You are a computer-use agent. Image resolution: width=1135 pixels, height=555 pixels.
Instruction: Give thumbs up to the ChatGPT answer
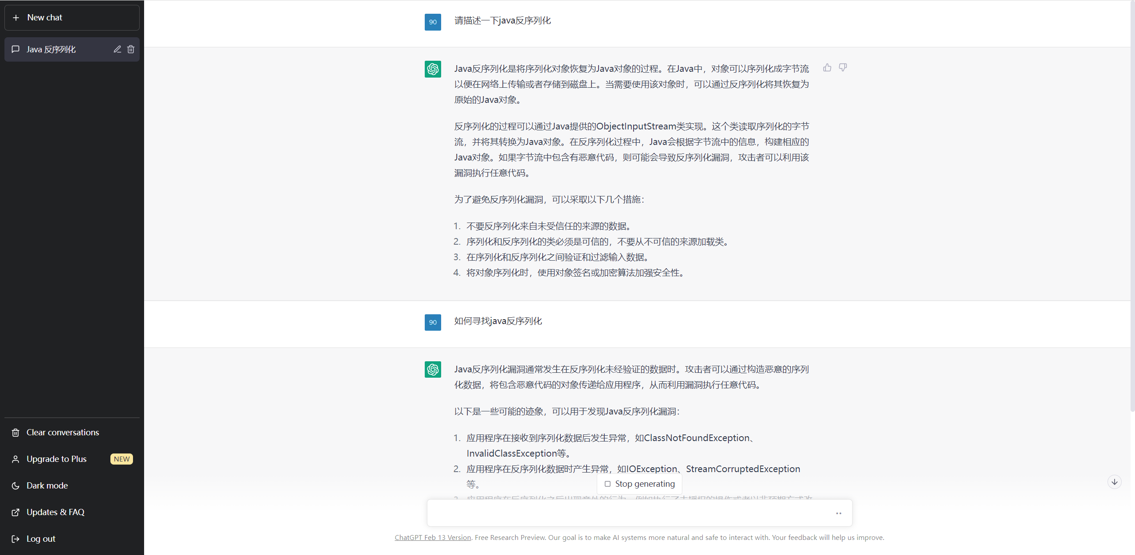(x=827, y=67)
